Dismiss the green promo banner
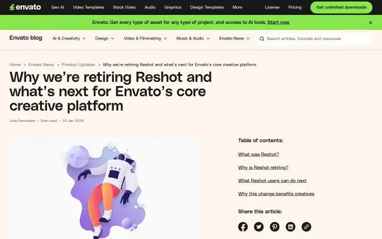The width and height of the screenshot is (382, 239). coord(371,23)
